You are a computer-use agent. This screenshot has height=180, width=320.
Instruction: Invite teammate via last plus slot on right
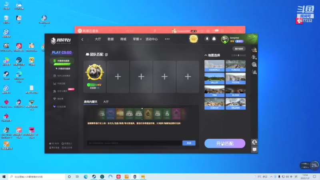pyautogui.click(x=188, y=76)
